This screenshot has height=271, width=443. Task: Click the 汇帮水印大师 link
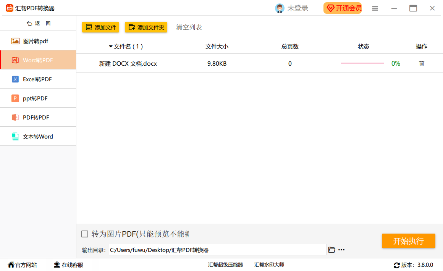[x=269, y=265]
